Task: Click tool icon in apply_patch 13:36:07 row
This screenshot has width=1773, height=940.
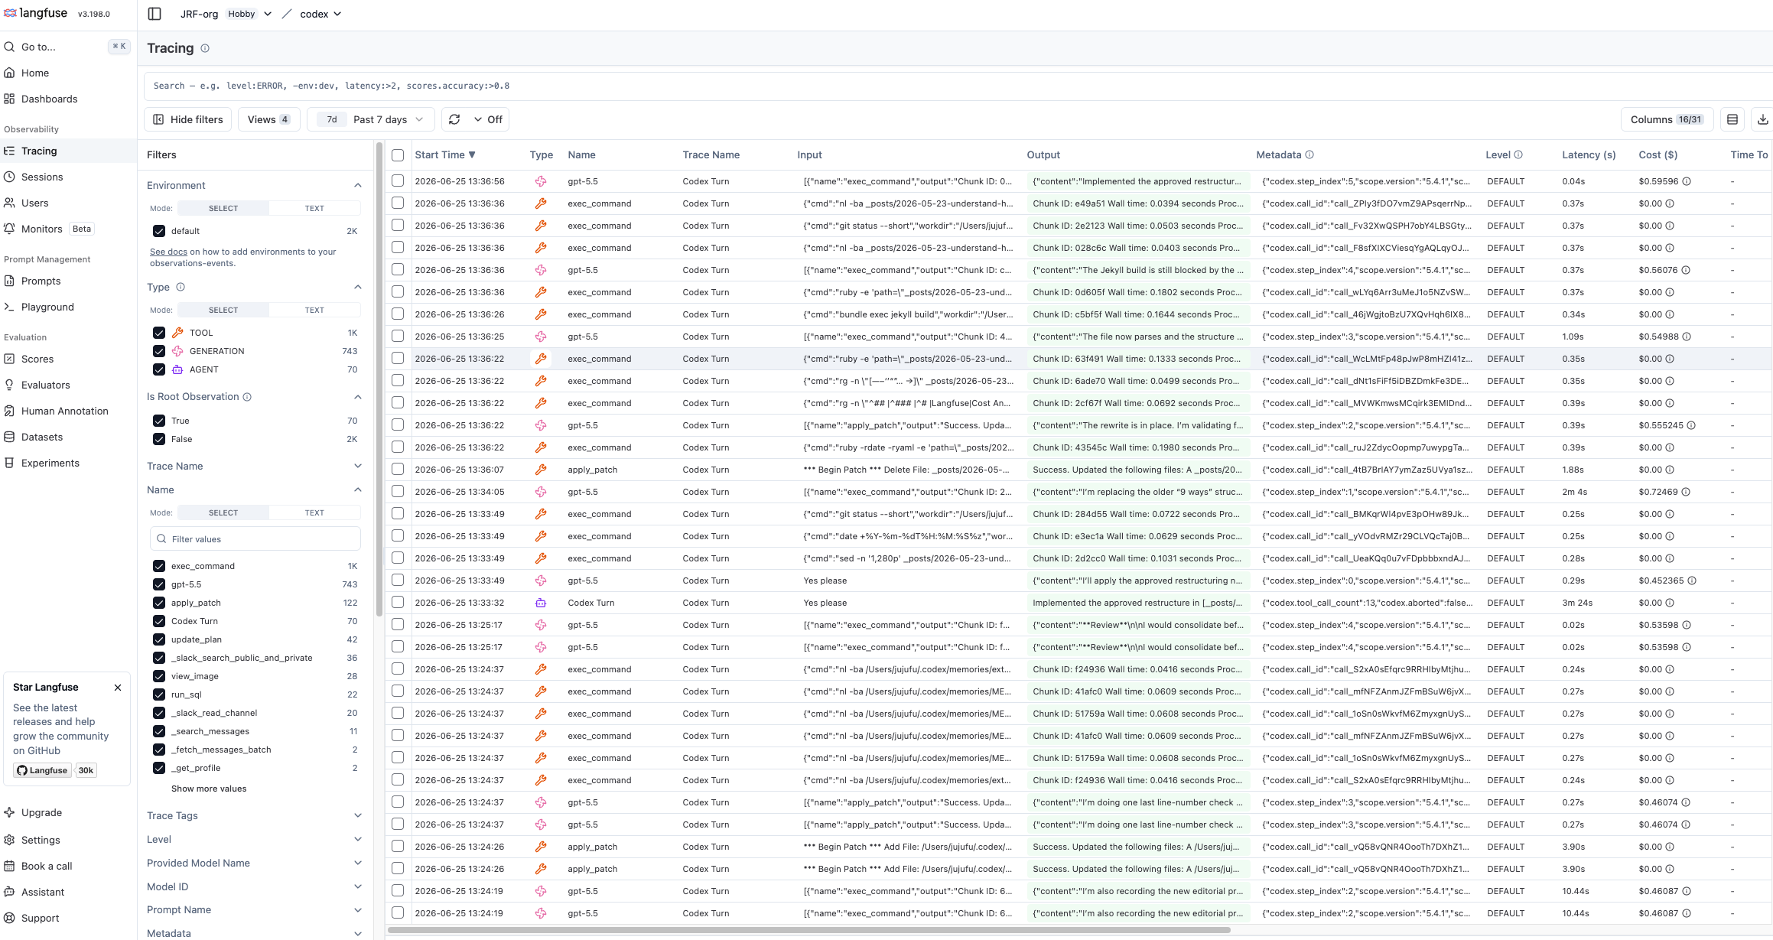Action: point(541,470)
